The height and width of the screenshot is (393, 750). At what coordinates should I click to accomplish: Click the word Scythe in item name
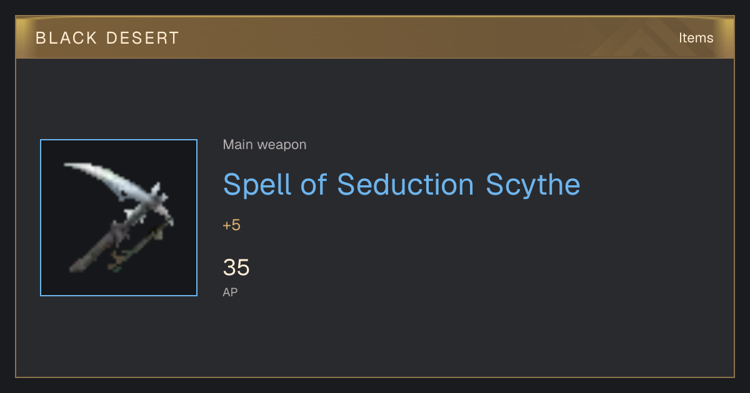click(x=533, y=185)
